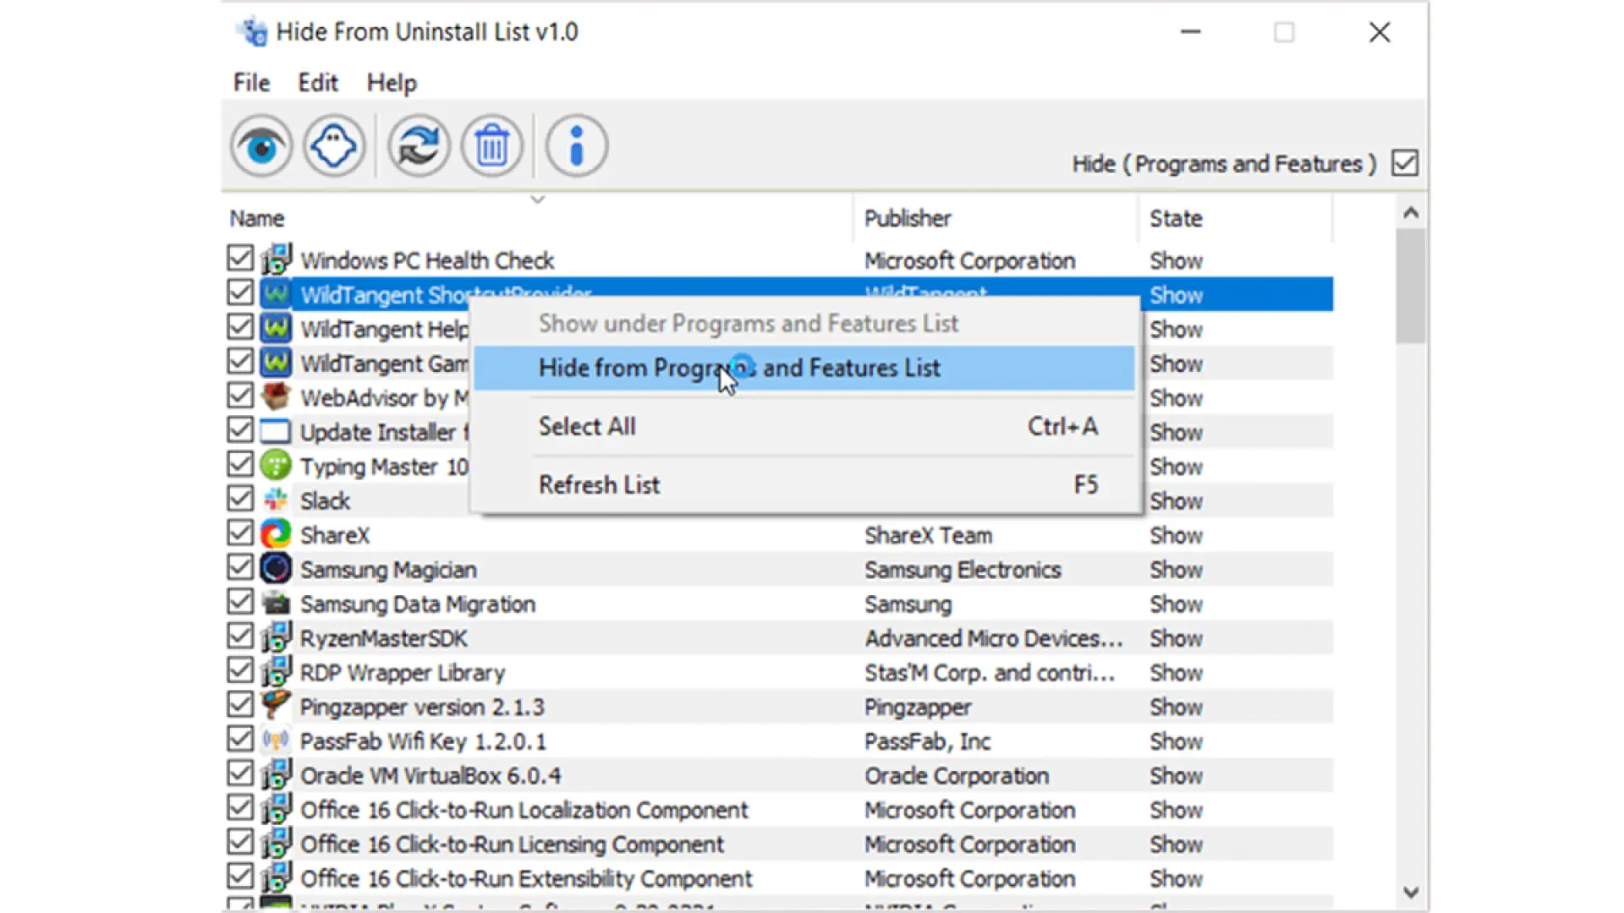Click the blue info toolbar icon
Viewport: 1624px width, 913px height.
[577, 146]
